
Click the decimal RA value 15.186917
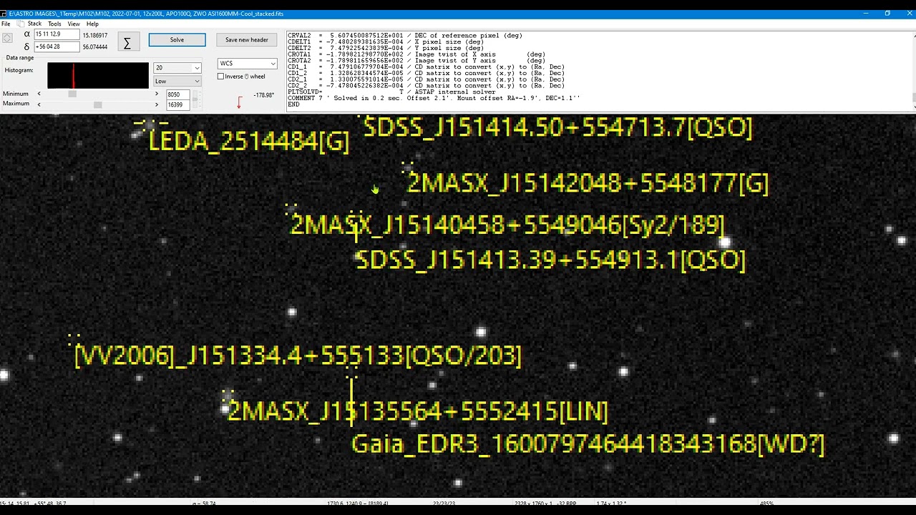95,35
